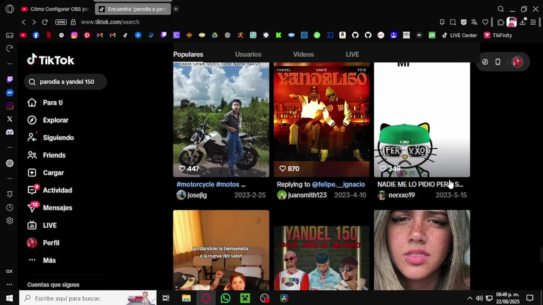The height and width of the screenshot is (305, 543).
Task: Open GX Control speedometer icon in sidebar
Action: point(10,48)
